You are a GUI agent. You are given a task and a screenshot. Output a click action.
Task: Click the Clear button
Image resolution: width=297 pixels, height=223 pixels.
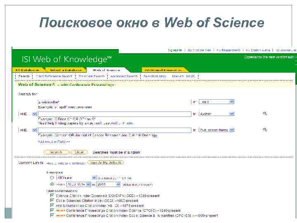[x=79, y=152]
